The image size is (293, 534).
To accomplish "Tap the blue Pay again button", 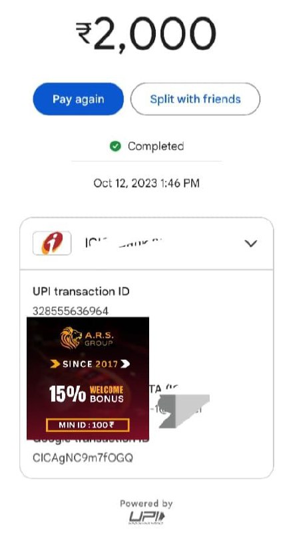I will point(78,99).
